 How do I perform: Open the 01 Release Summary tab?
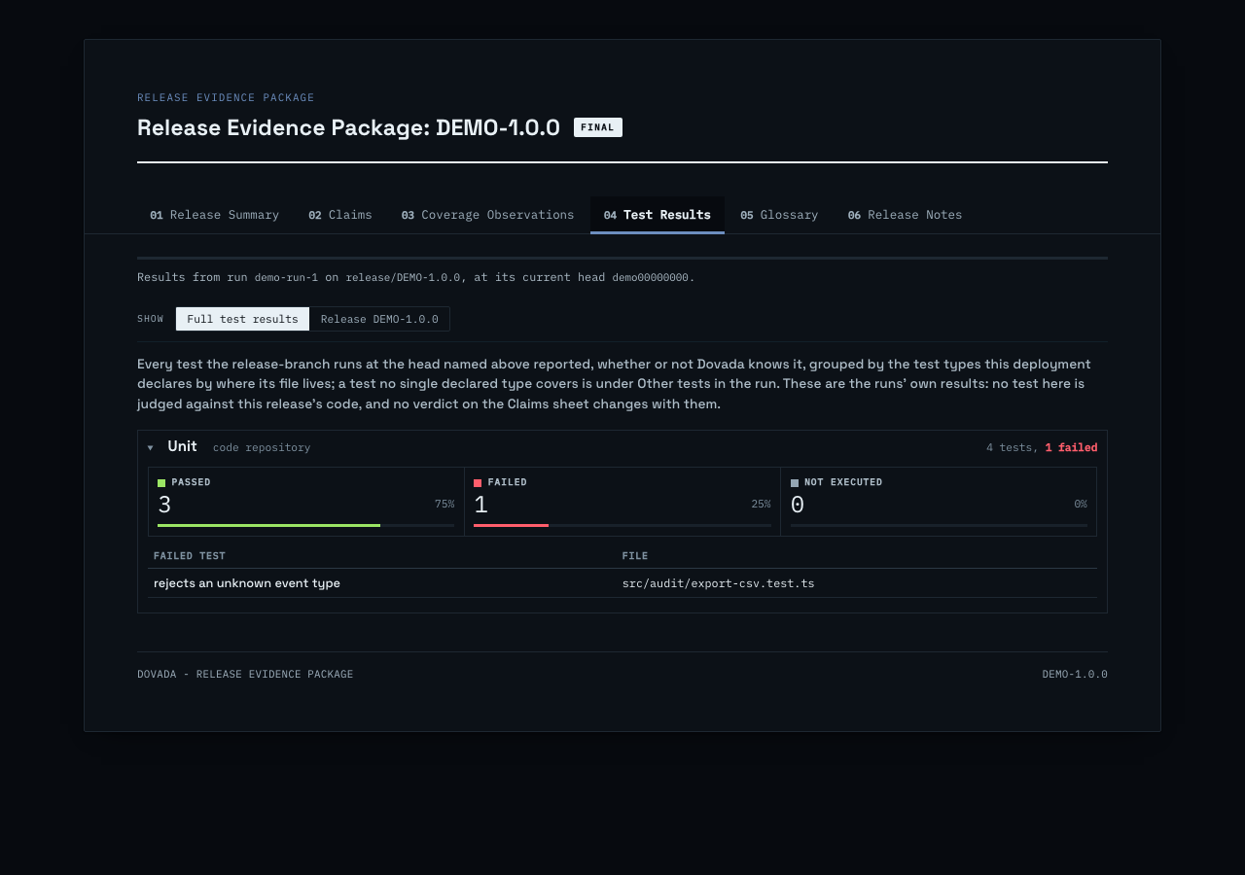coord(214,215)
